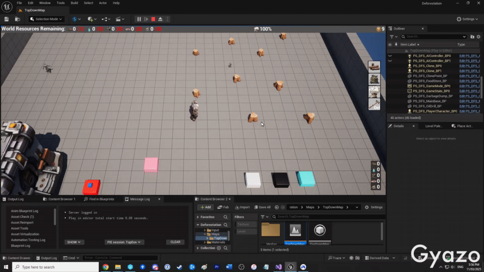Save the current level with the disk icon

pos(7,19)
